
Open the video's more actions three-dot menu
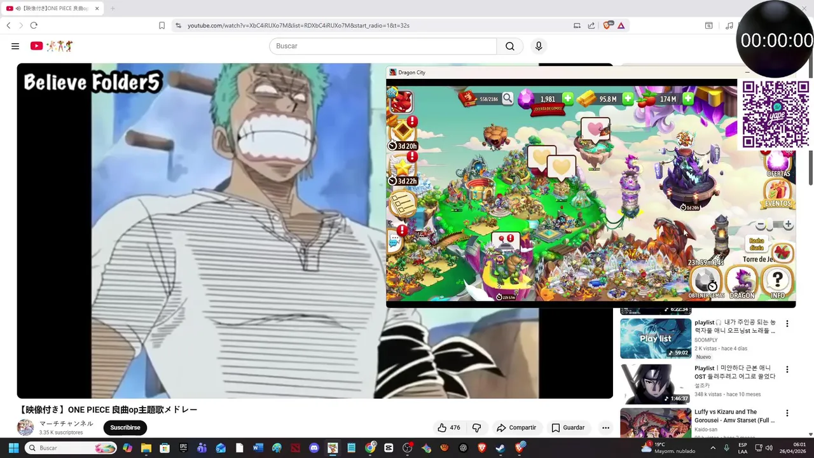pos(605,427)
